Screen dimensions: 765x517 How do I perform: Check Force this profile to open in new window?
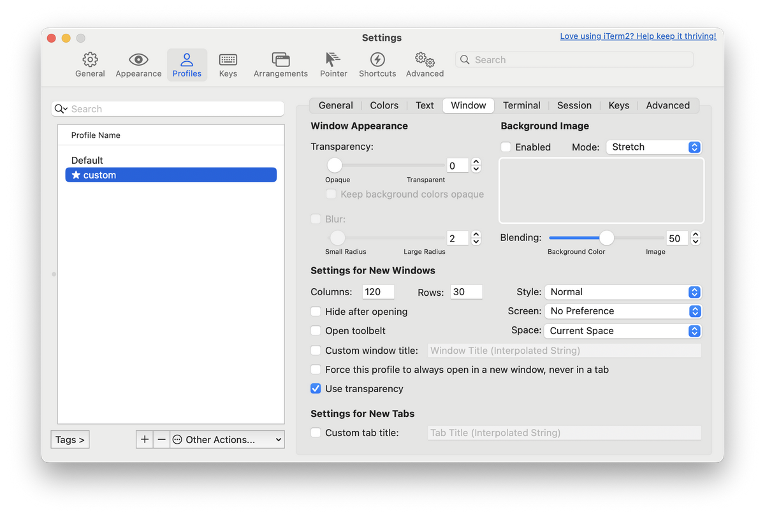point(316,370)
